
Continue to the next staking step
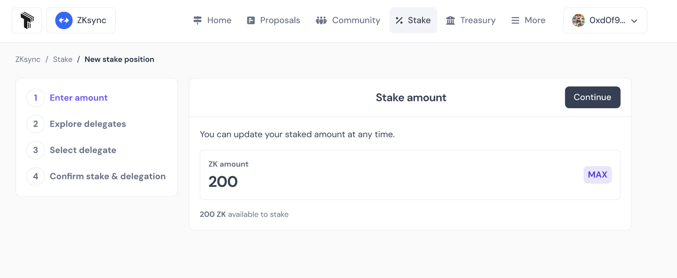pyautogui.click(x=593, y=97)
